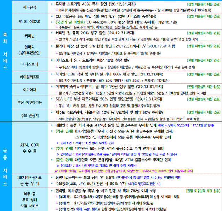Click the 전월 이용실적 제한 없음 tag beside 여기어때

[204, 87]
